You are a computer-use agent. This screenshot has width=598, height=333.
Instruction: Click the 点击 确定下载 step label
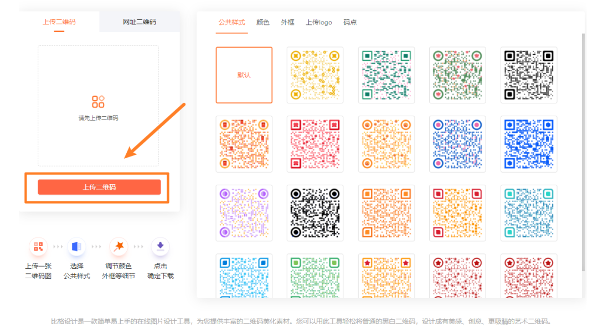(160, 271)
